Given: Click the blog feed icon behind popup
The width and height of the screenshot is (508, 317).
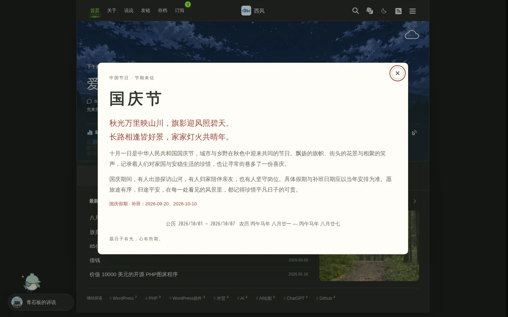Looking at the screenshot, I should 415,132.
